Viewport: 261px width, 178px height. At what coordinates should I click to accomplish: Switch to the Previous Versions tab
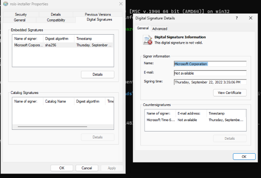coord(98,14)
